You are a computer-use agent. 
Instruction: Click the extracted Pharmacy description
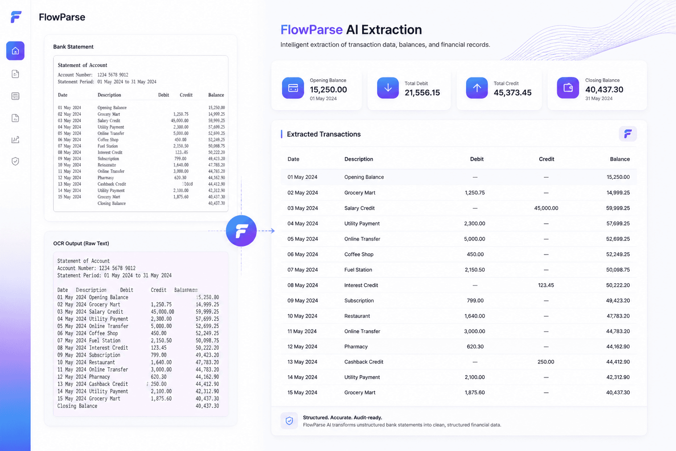[356, 347]
